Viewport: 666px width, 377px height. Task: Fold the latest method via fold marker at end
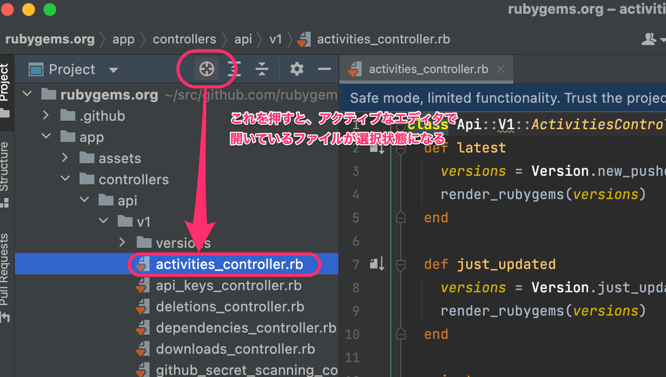coord(400,218)
